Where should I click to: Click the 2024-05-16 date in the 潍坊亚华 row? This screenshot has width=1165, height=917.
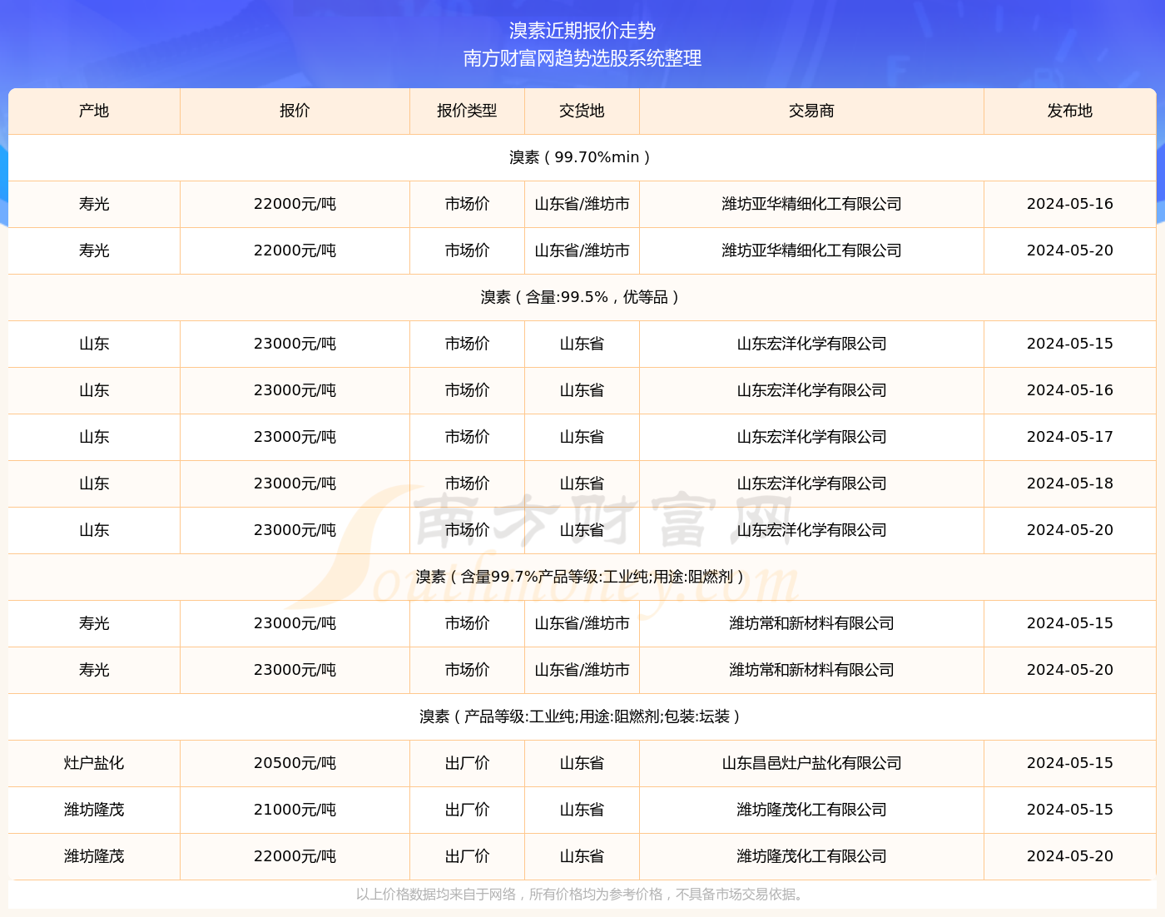[1070, 204]
